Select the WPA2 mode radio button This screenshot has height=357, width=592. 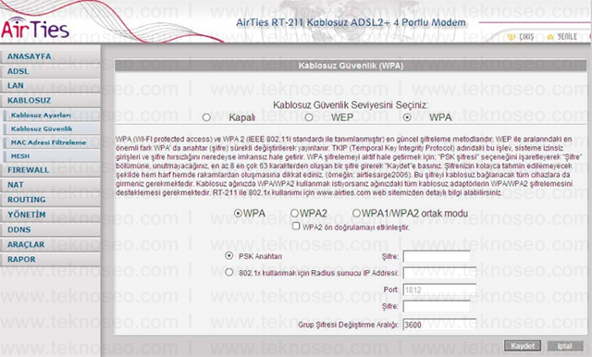click(x=294, y=214)
